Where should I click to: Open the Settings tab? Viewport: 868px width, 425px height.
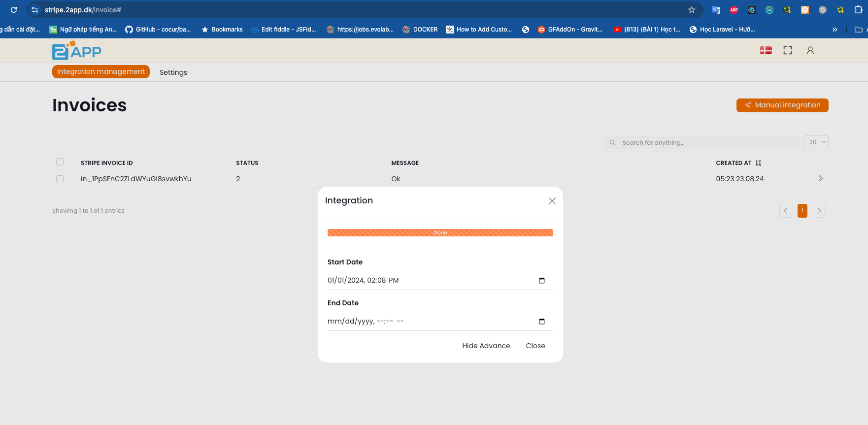[x=173, y=72]
